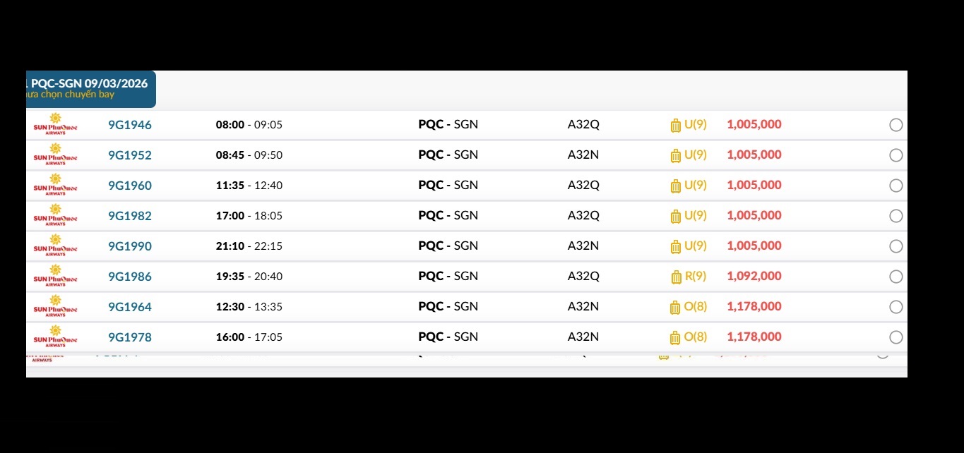This screenshot has height=453, width=964.
Task: Open flight number 9G1952 link
Action: pyautogui.click(x=130, y=155)
